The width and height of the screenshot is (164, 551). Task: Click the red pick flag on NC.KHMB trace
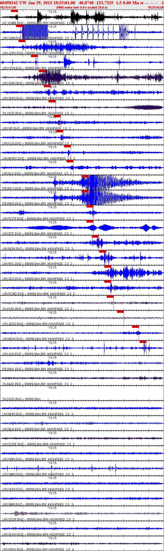click(x=14, y=11)
